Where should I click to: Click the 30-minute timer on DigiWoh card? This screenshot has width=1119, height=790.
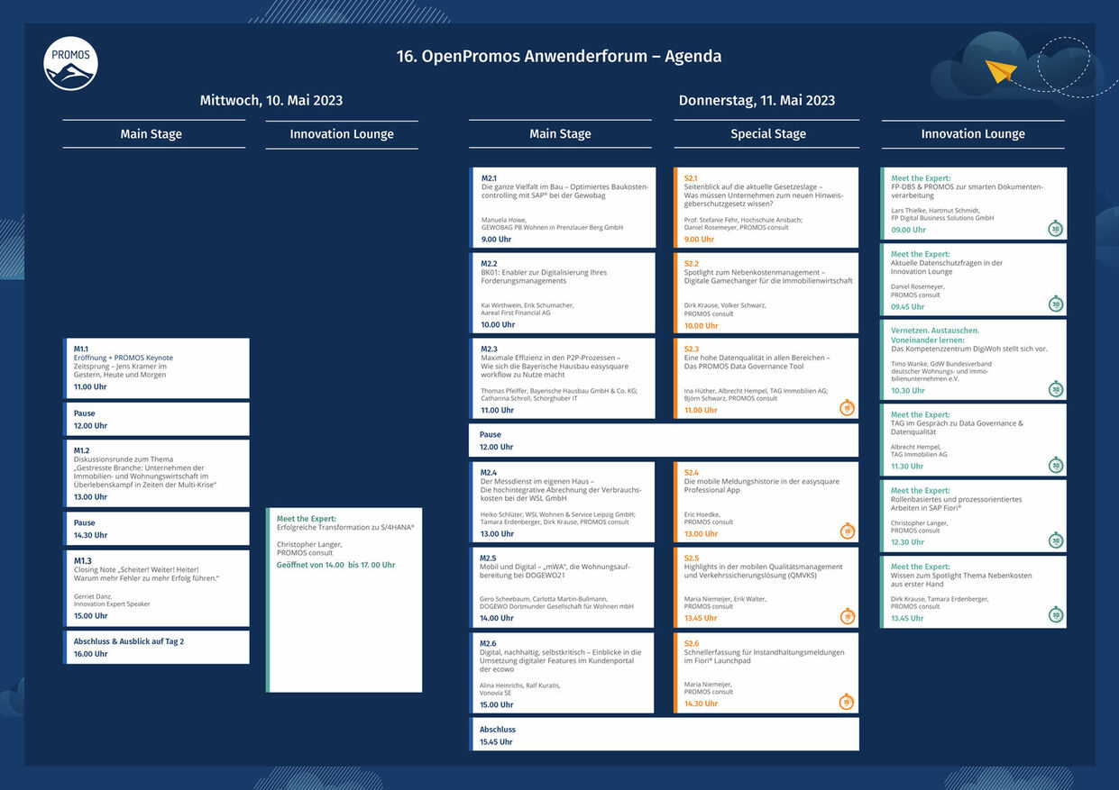(x=1055, y=389)
